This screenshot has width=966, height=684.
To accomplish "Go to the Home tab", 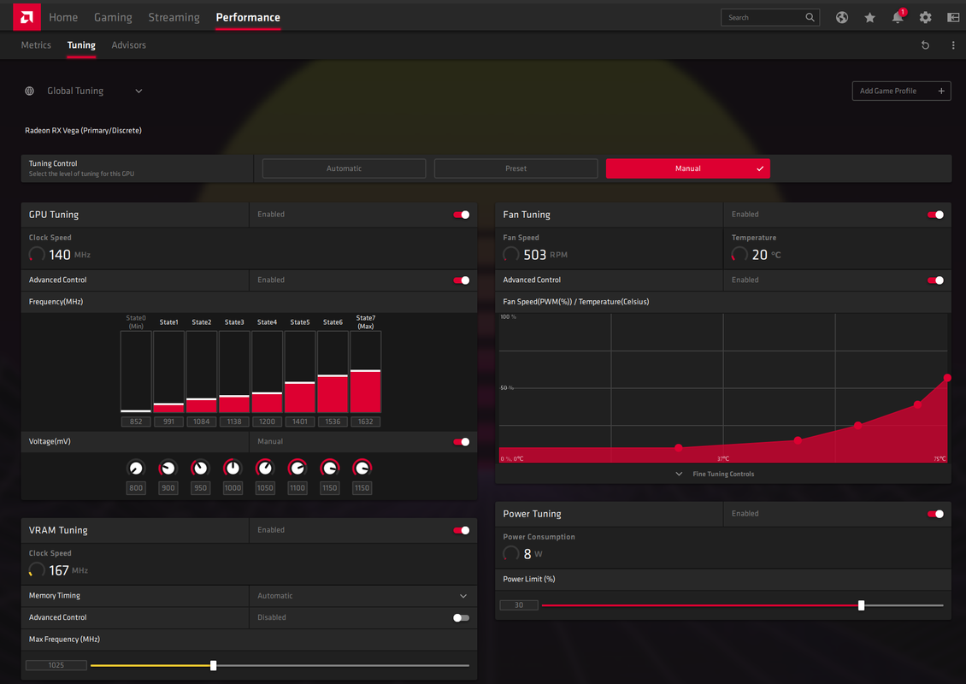I will pyautogui.click(x=63, y=17).
